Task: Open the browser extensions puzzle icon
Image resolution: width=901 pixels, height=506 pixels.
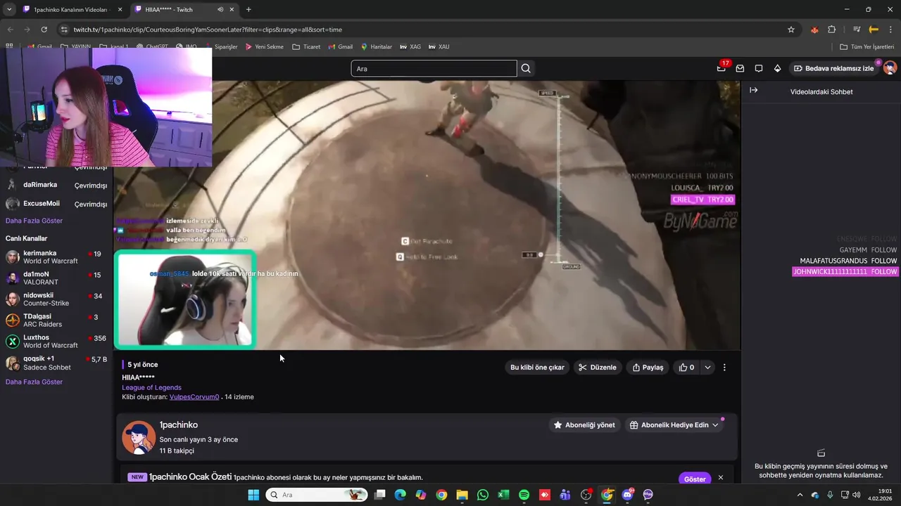Action: [x=832, y=30]
